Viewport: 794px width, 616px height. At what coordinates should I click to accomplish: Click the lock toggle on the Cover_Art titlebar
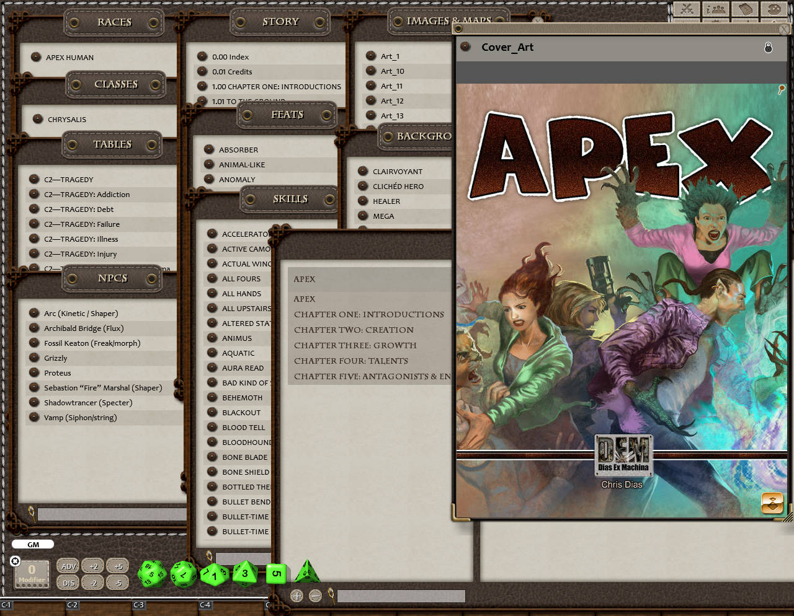click(769, 47)
